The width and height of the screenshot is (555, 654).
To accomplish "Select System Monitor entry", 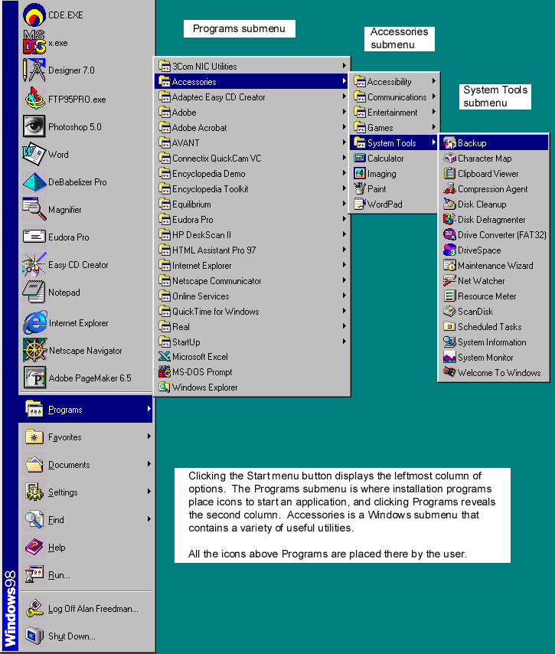I will [494, 358].
